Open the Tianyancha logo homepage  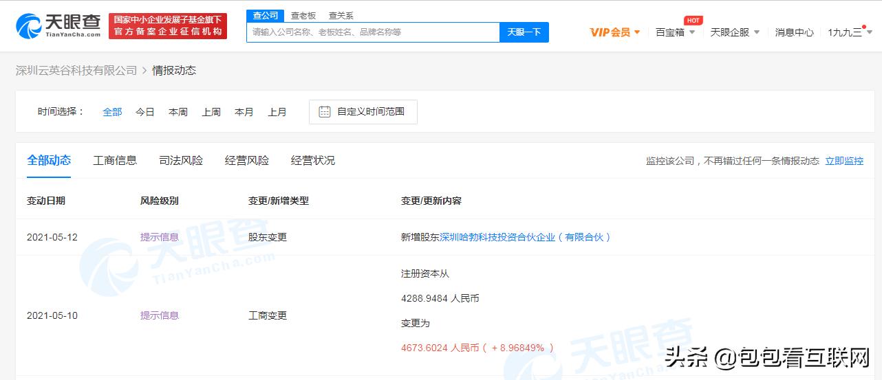58,25
